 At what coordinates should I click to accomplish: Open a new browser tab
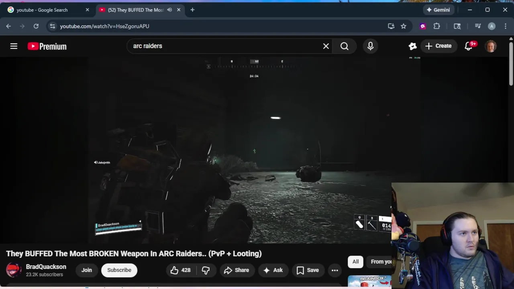tap(192, 10)
